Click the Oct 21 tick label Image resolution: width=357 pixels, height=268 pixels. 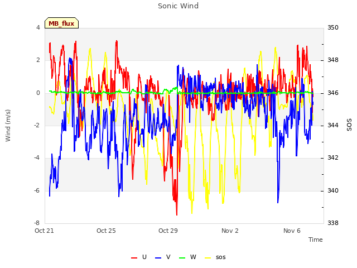[x=44, y=231]
